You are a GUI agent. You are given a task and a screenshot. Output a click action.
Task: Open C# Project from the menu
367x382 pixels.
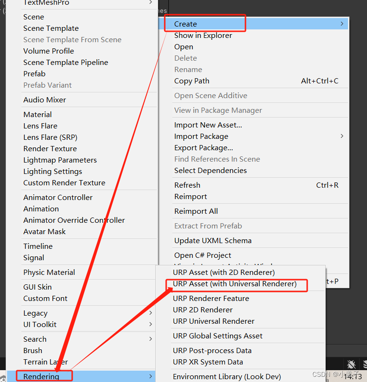tap(203, 255)
